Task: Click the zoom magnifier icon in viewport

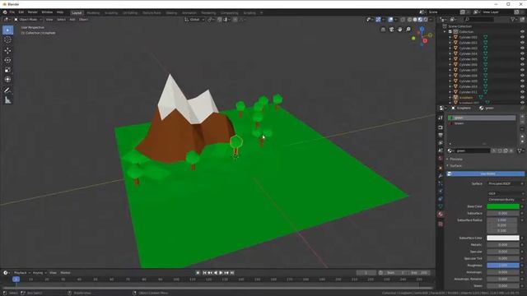Action: 408,30
